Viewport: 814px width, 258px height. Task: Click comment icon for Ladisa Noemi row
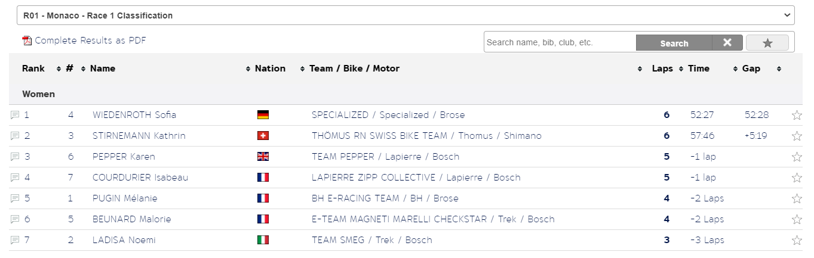pyautogui.click(x=15, y=240)
